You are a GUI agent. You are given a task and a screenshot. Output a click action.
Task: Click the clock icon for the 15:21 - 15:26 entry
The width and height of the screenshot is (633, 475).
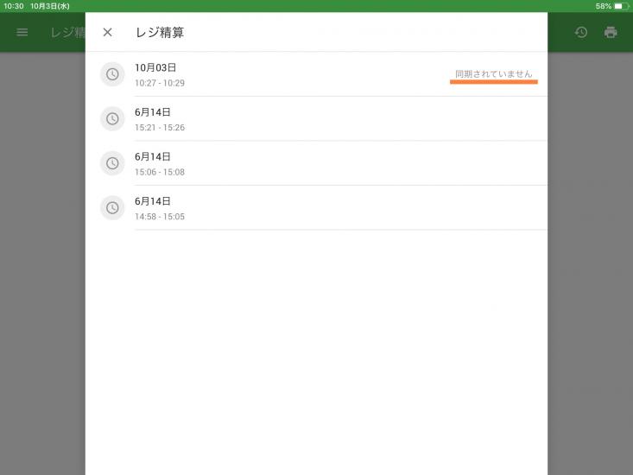[112, 119]
